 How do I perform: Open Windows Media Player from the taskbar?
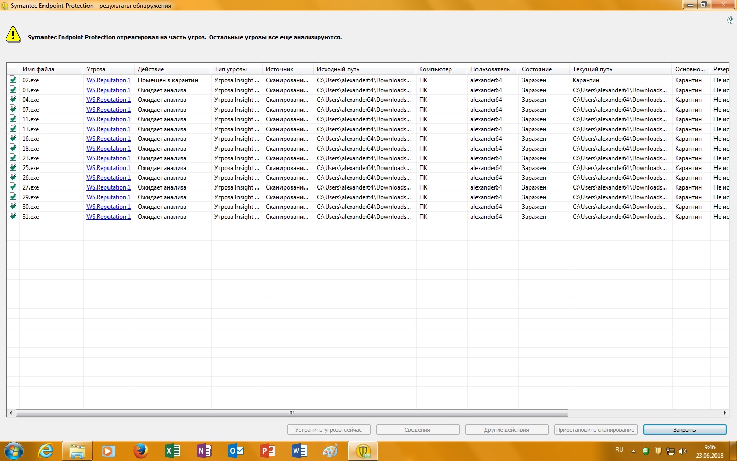(108, 451)
